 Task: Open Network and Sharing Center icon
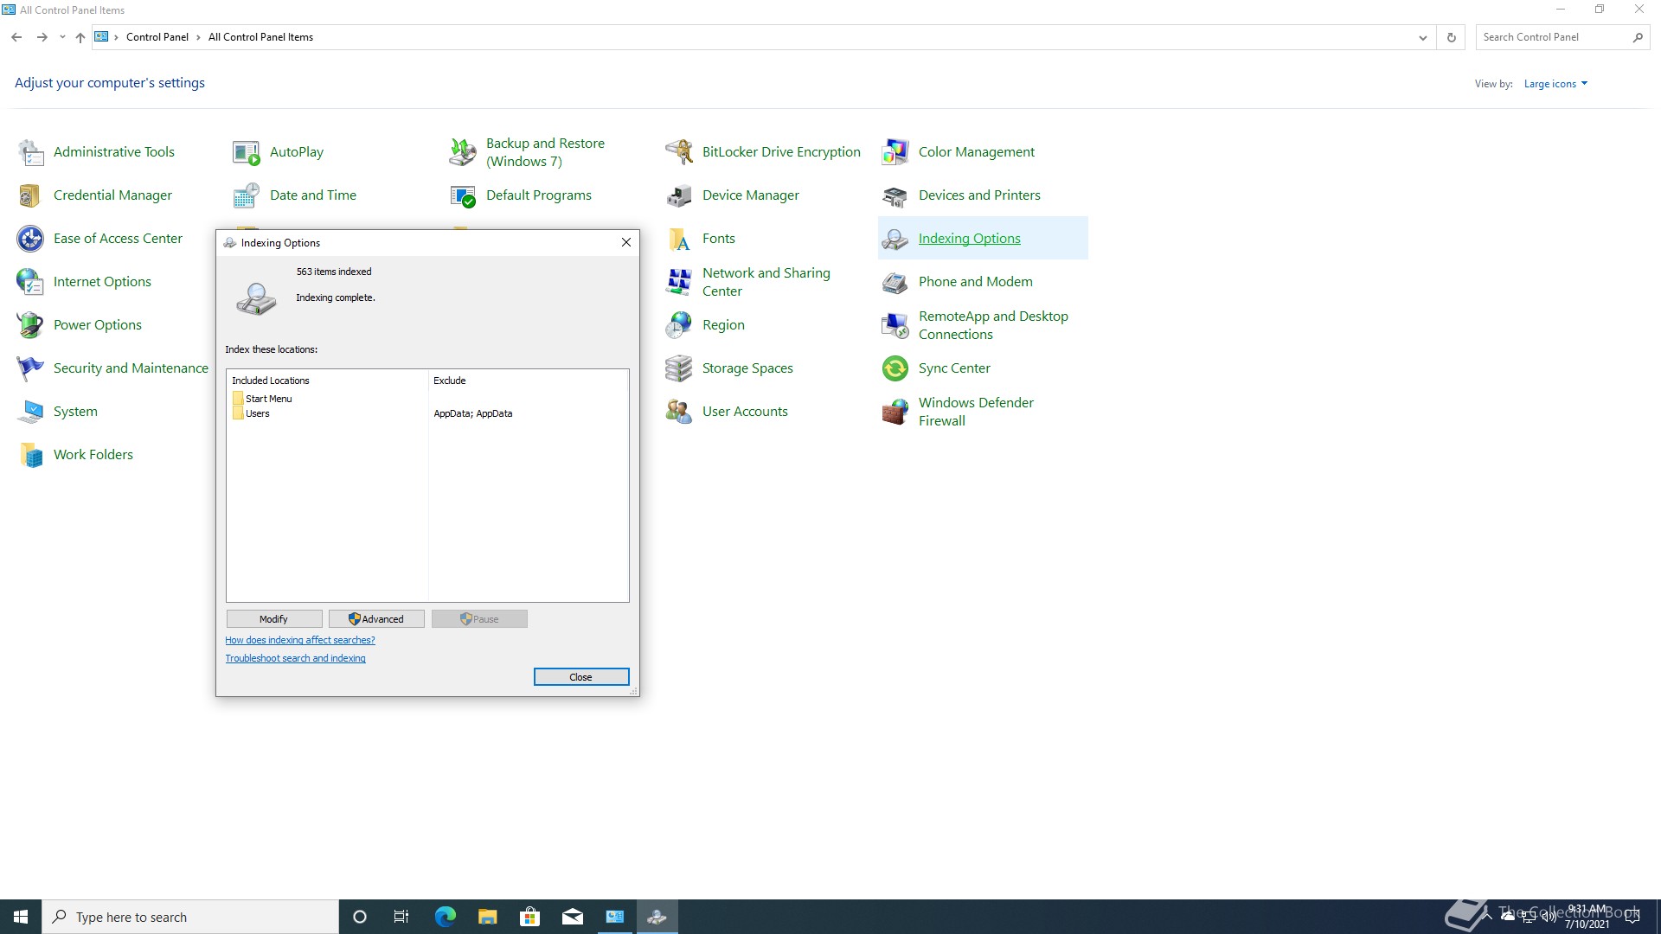(x=679, y=282)
